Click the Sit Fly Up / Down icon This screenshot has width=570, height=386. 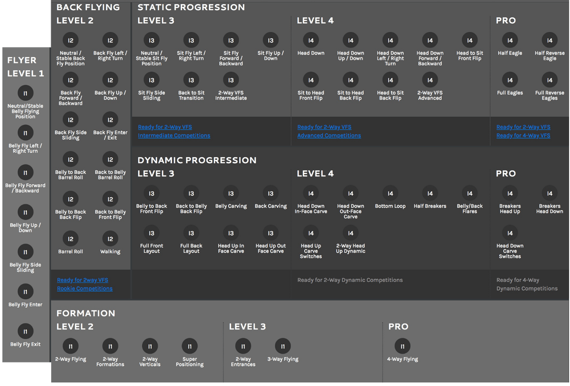pyautogui.click(x=270, y=41)
